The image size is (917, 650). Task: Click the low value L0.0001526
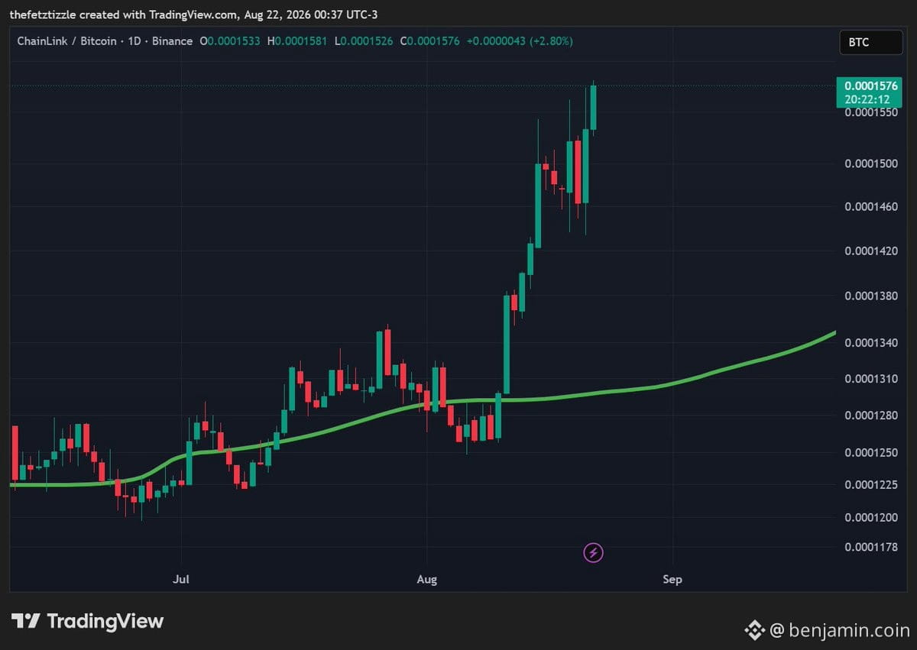pyautogui.click(x=363, y=41)
